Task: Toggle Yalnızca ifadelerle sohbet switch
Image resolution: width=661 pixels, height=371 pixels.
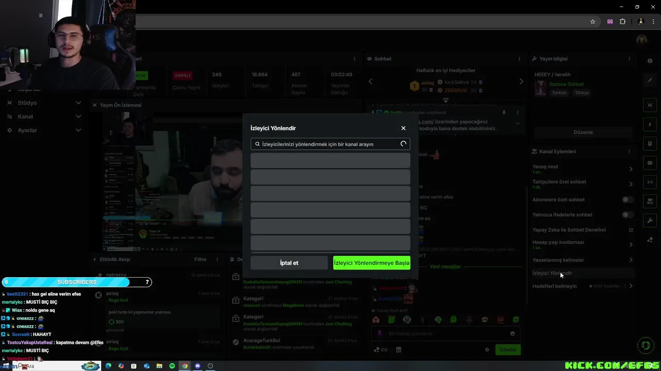Action: (x=627, y=214)
